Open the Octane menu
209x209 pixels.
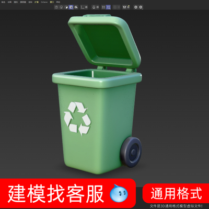pyautogui.click(x=44, y=2)
